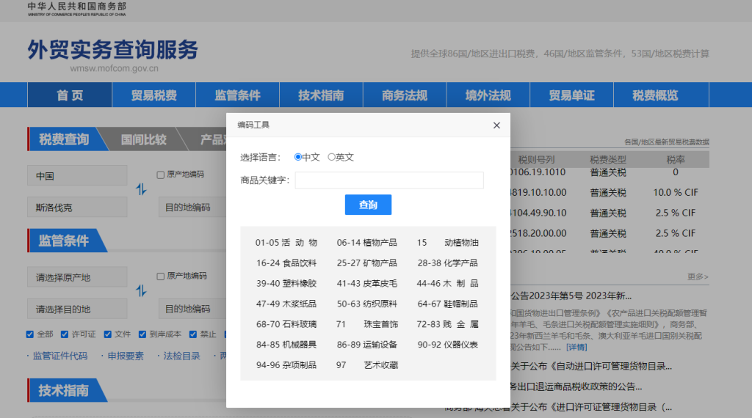Click the 中华人民共和国商务部 header logo
The image size is (752, 418).
pos(76,9)
